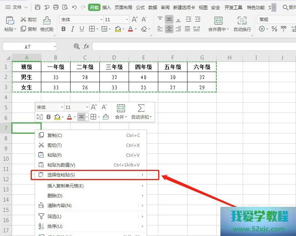
Task: Switch to the 插入 ribbon tab
Action: (x=106, y=7)
